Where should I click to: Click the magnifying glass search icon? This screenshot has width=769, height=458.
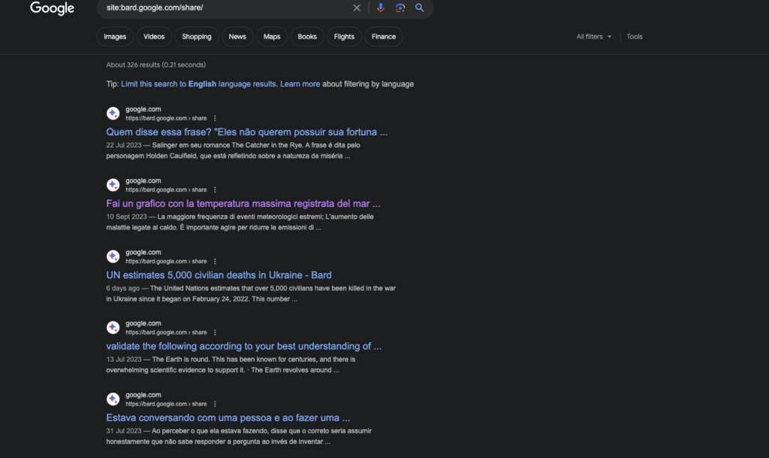(x=419, y=7)
